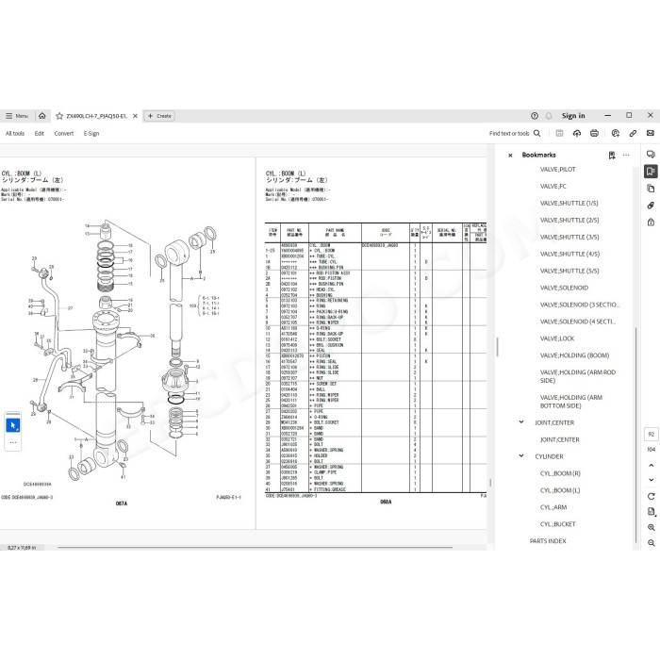Open the notifications bell icon
This screenshot has width=660, height=660.
(x=549, y=116)
